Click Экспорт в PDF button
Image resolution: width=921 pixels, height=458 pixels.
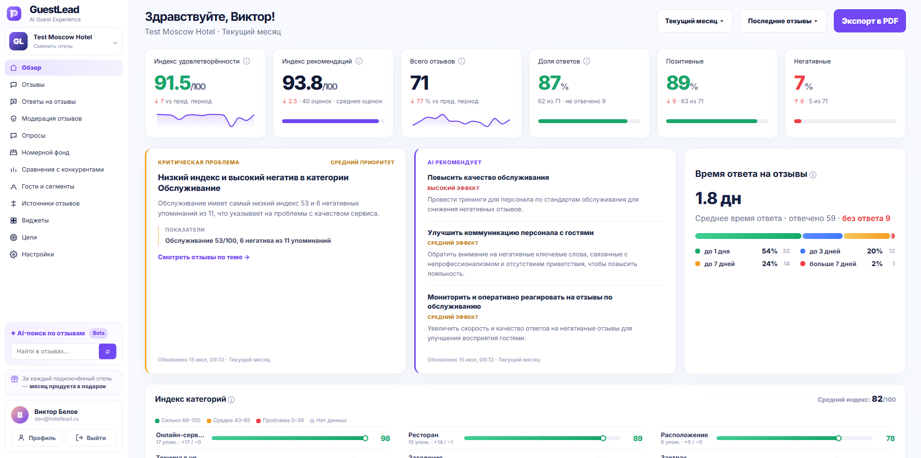[x=870, y=21]
